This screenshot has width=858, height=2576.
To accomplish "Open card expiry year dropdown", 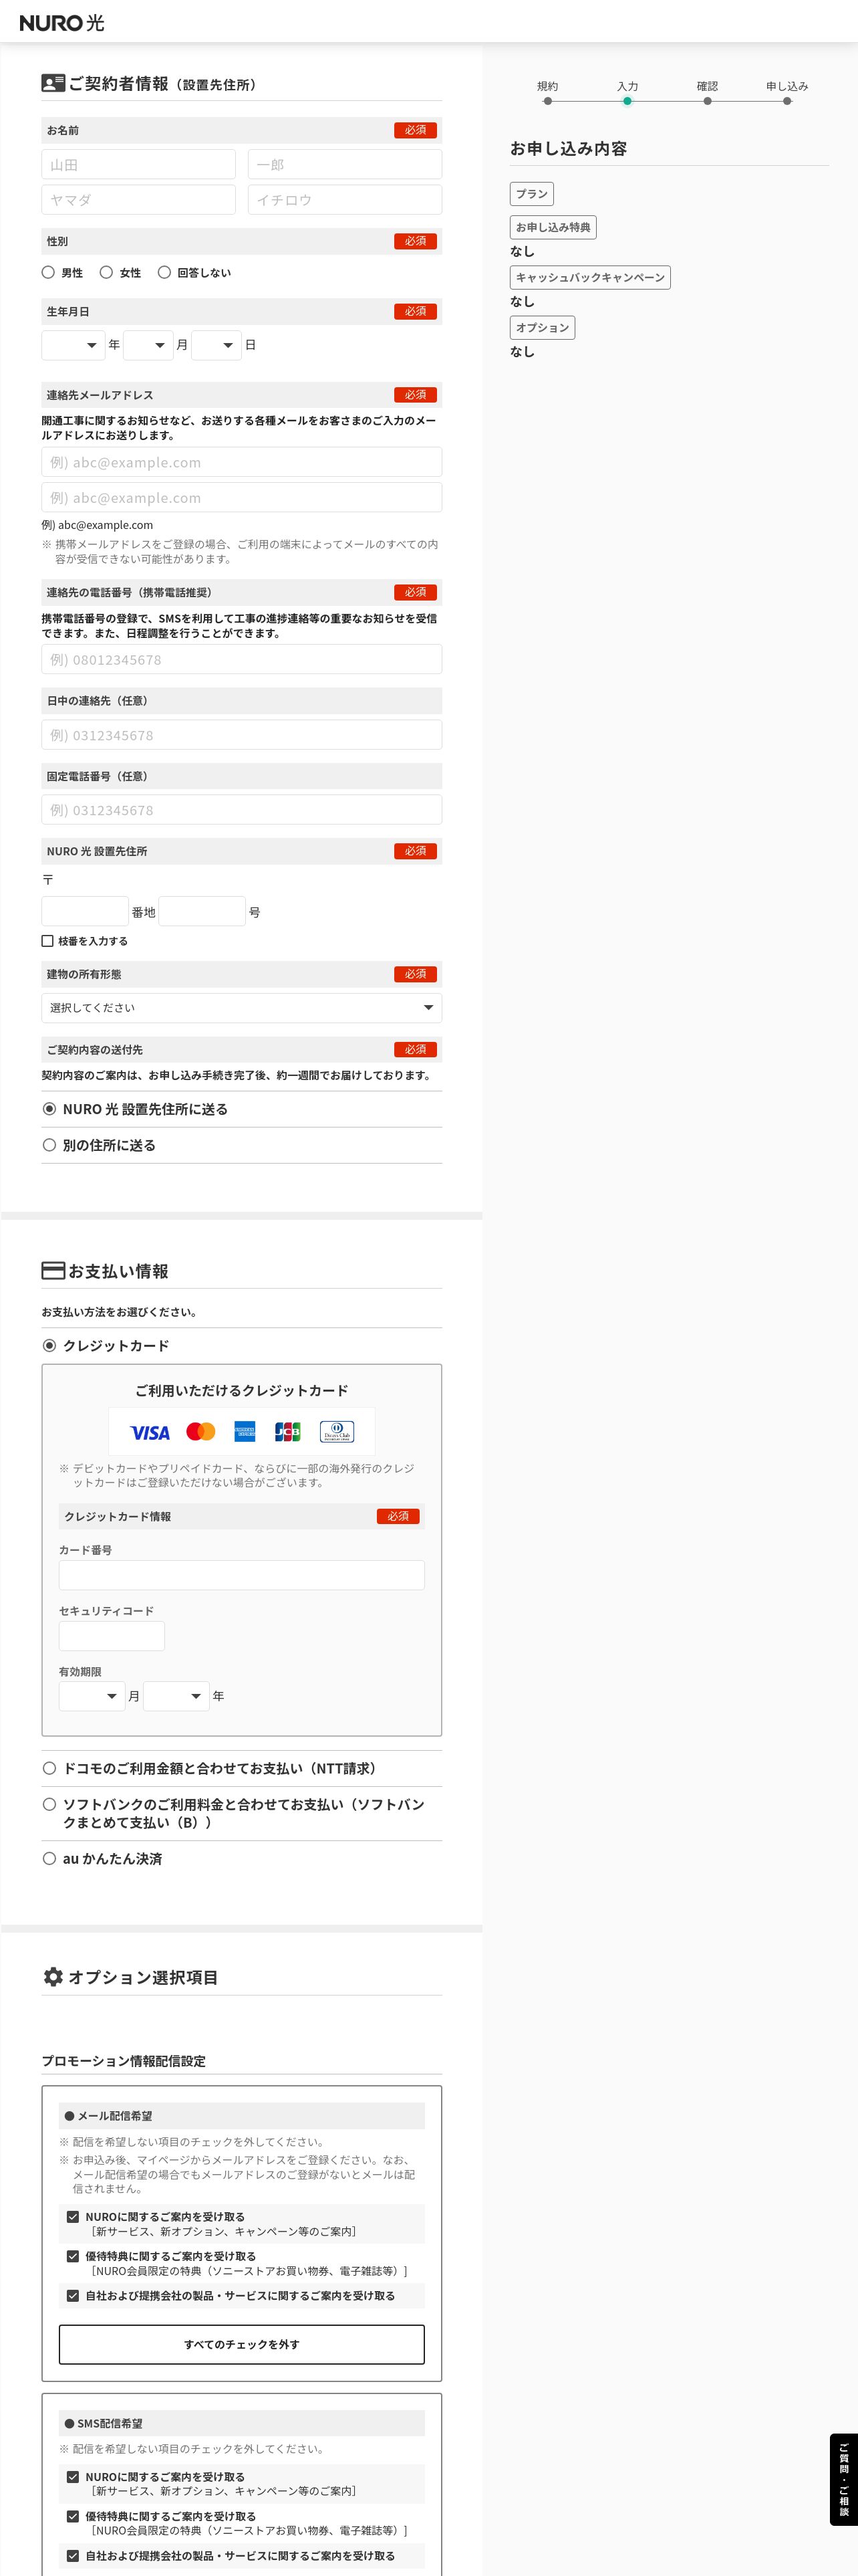I will pos(176,1696).
